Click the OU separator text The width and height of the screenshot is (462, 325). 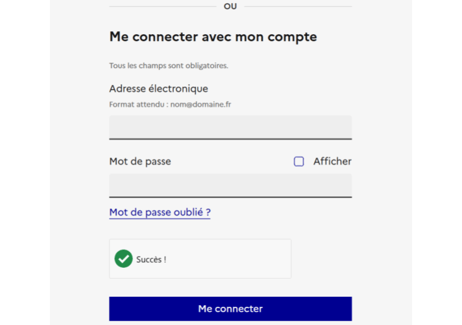click(230, 6)
